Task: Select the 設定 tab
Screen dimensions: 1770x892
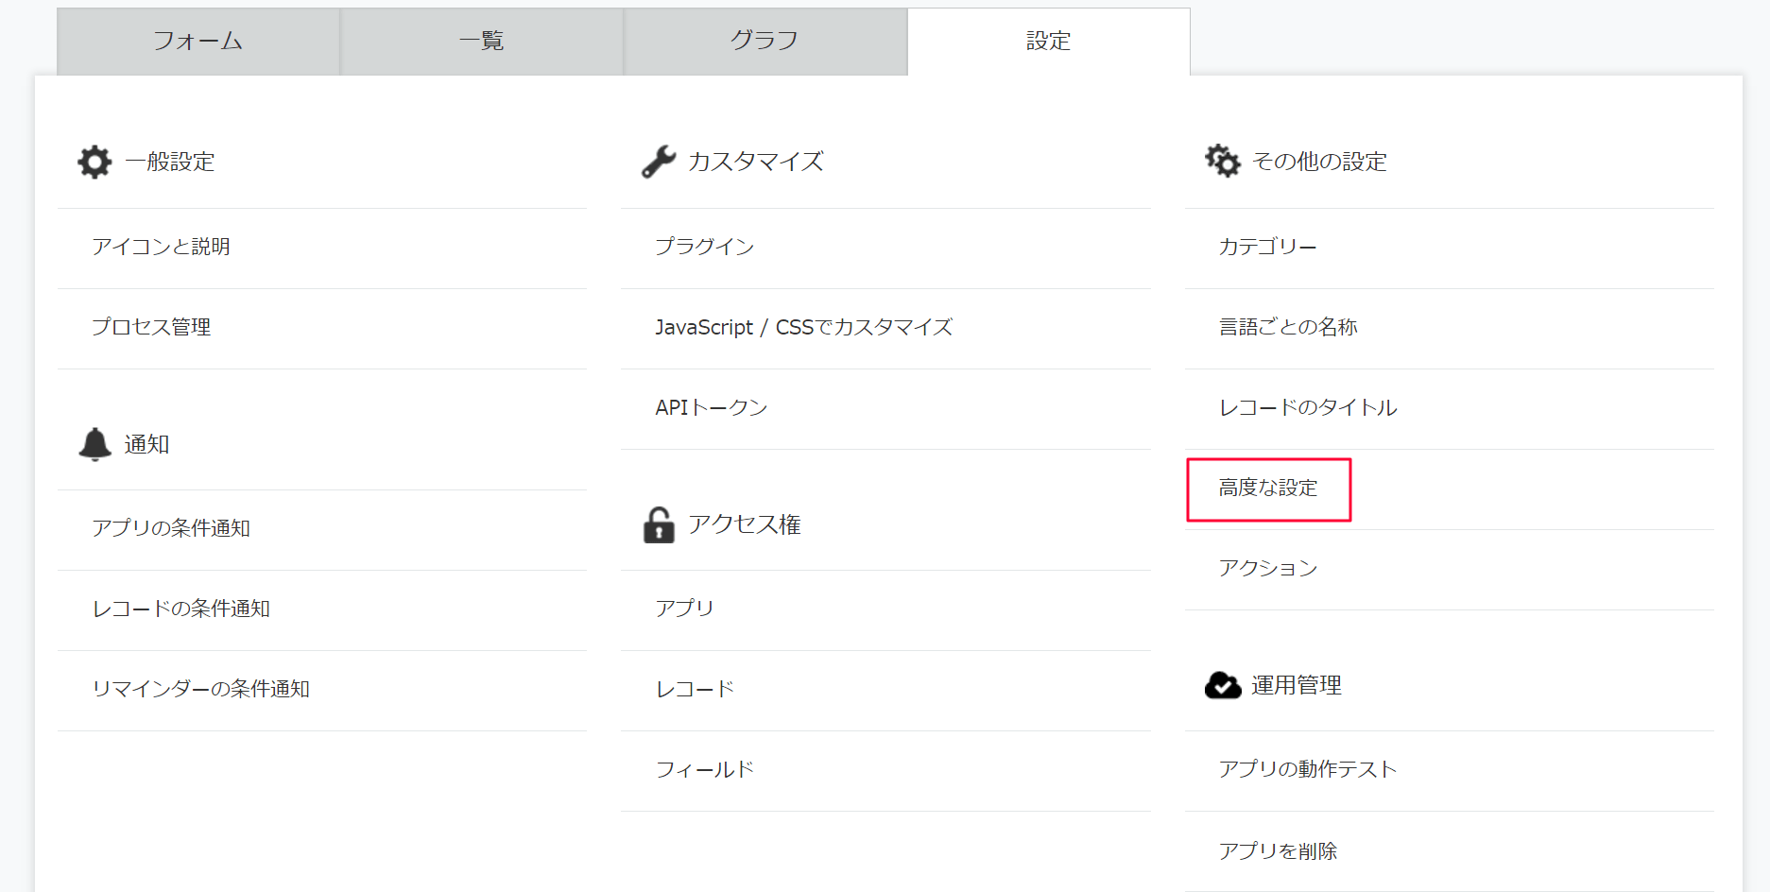Action: pyautogui.click(x=1049, y=42)
